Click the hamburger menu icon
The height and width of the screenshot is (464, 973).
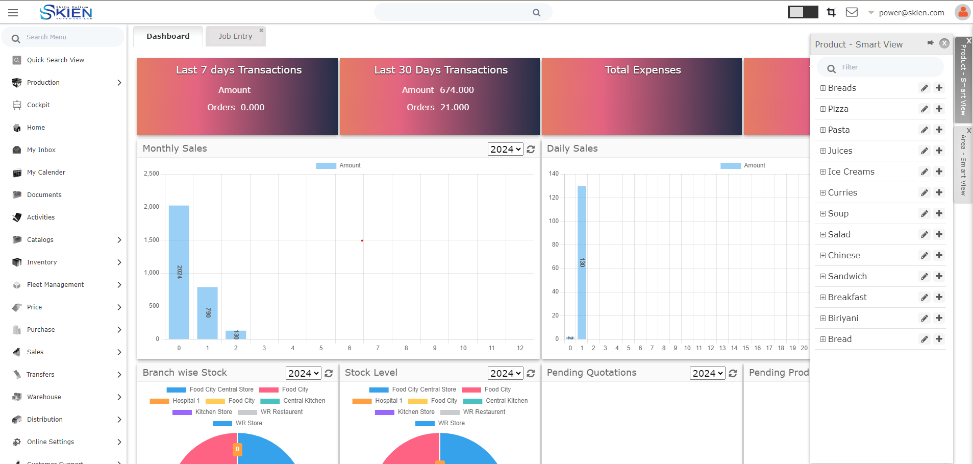pos(13,13)
